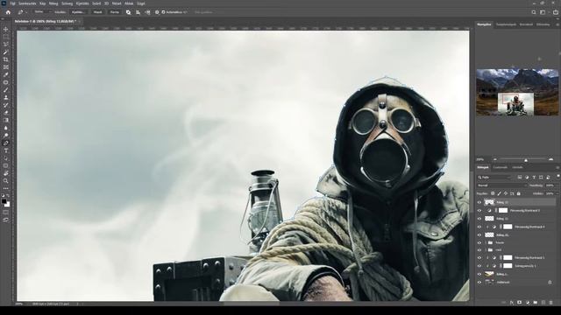Viewport: 561px width, 315px height.
Task: Select the Brush tool
Action: pyautogui.click(x=6, y=90)
